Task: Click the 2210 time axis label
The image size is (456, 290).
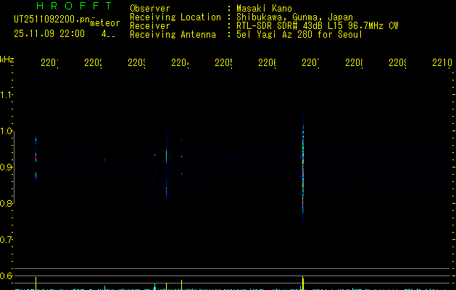Action: (442, 62)
